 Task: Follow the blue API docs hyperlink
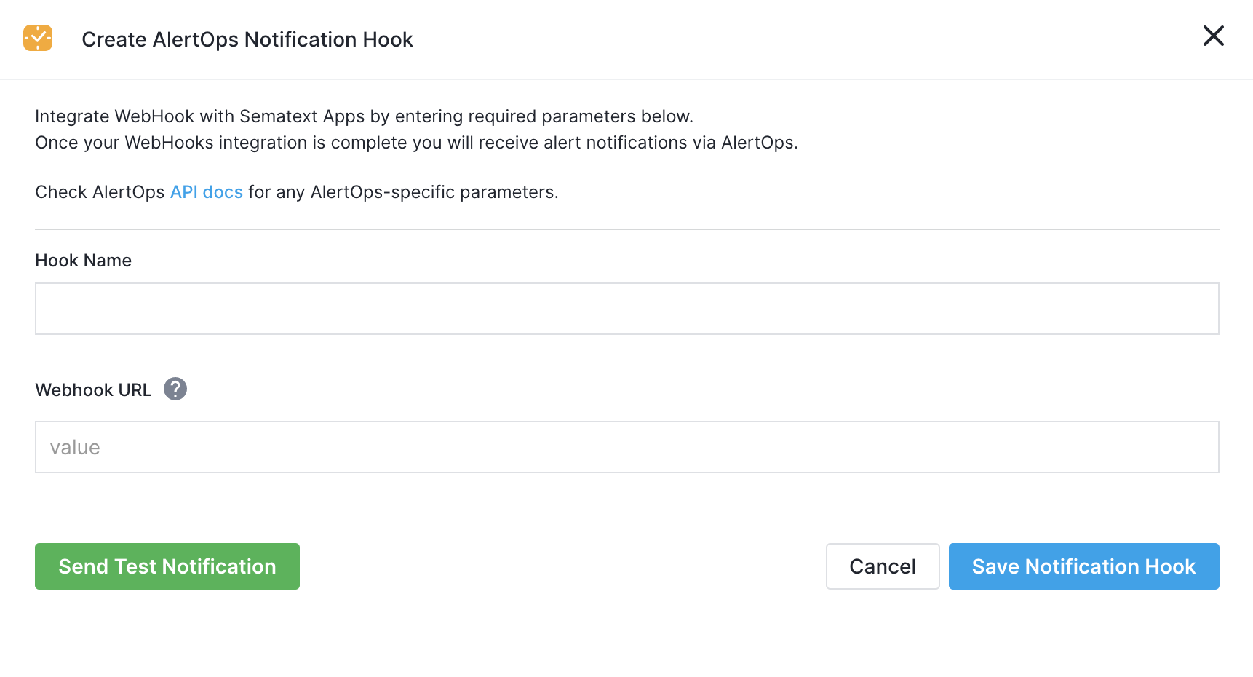click(x=207, y=192)
